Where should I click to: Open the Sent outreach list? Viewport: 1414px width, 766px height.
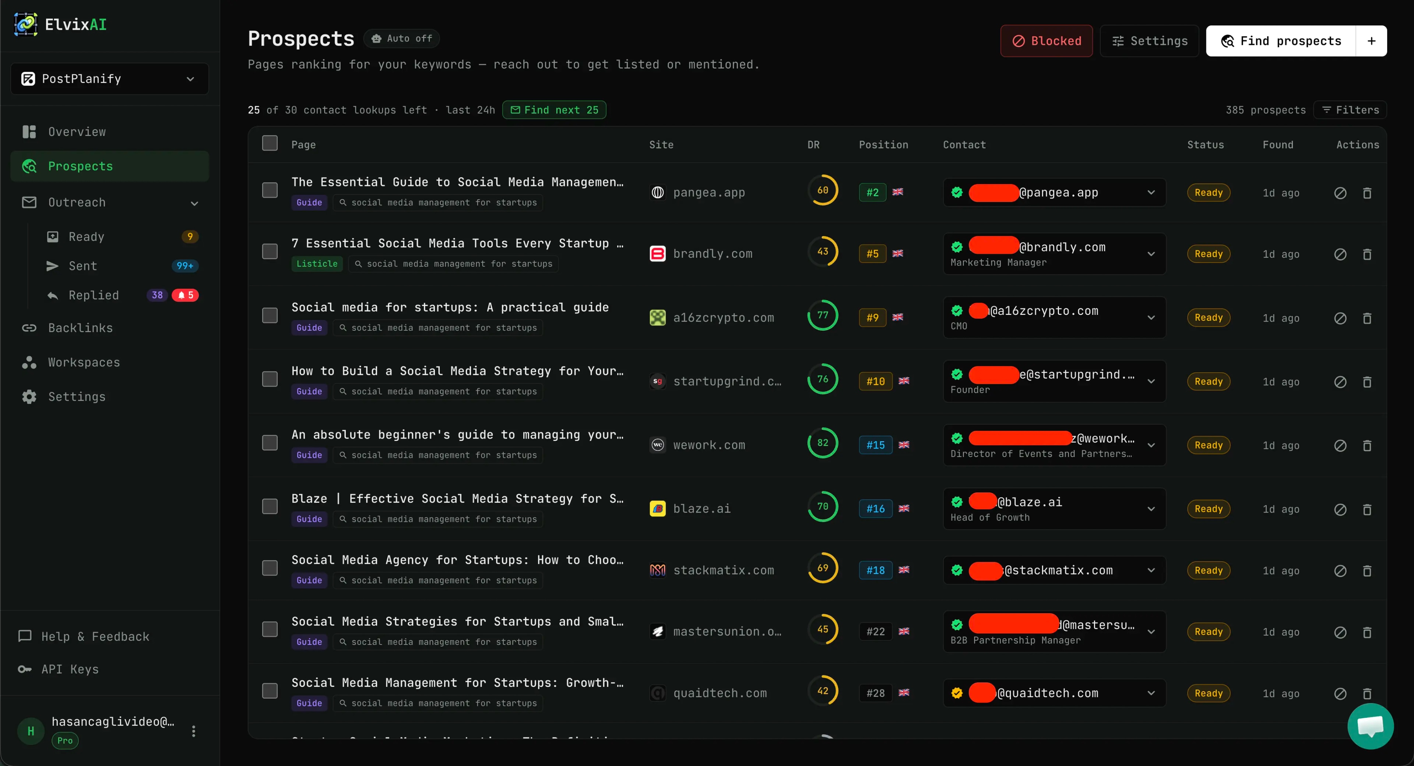coord(122,266)
